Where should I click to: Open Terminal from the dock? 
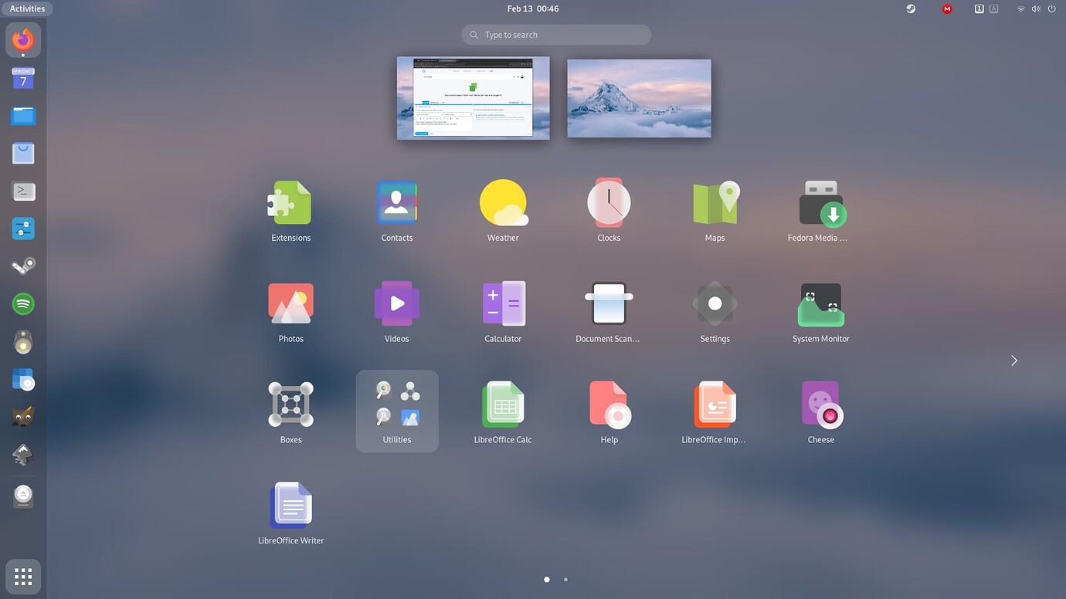pos(23,191)
